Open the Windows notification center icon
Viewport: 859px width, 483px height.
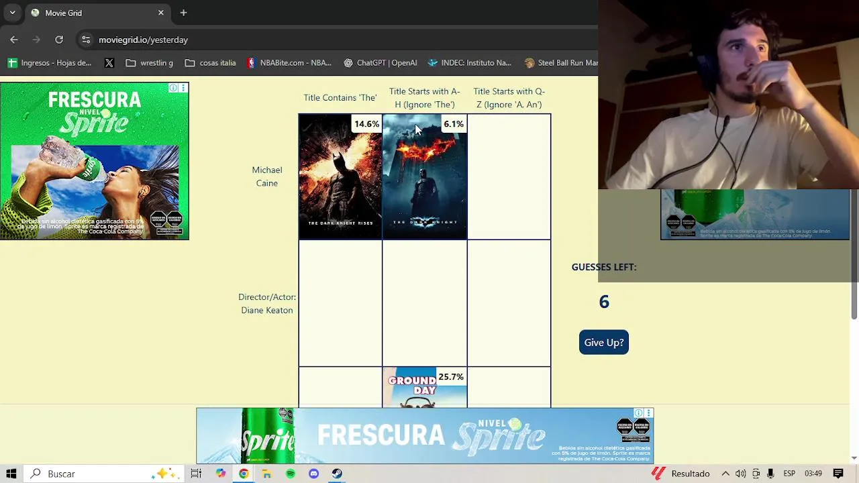tap(838, 474)
